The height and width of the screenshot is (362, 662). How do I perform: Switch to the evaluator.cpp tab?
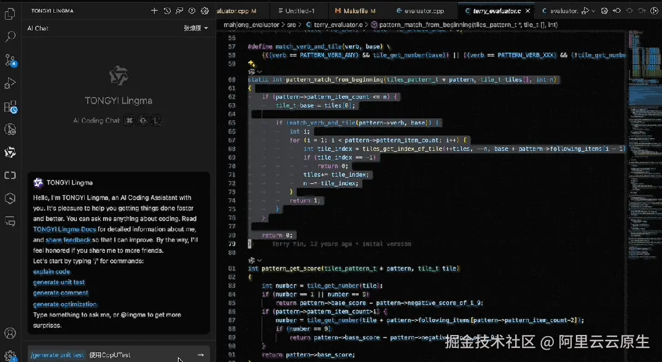[421, 11]
